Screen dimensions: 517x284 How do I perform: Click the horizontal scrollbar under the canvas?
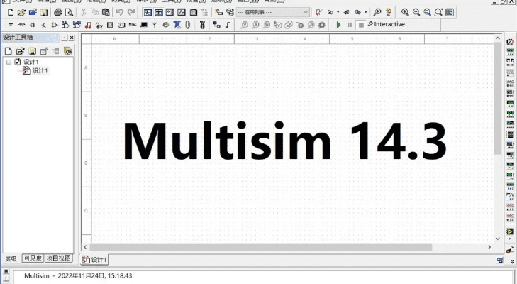click(x=284, y=246)
